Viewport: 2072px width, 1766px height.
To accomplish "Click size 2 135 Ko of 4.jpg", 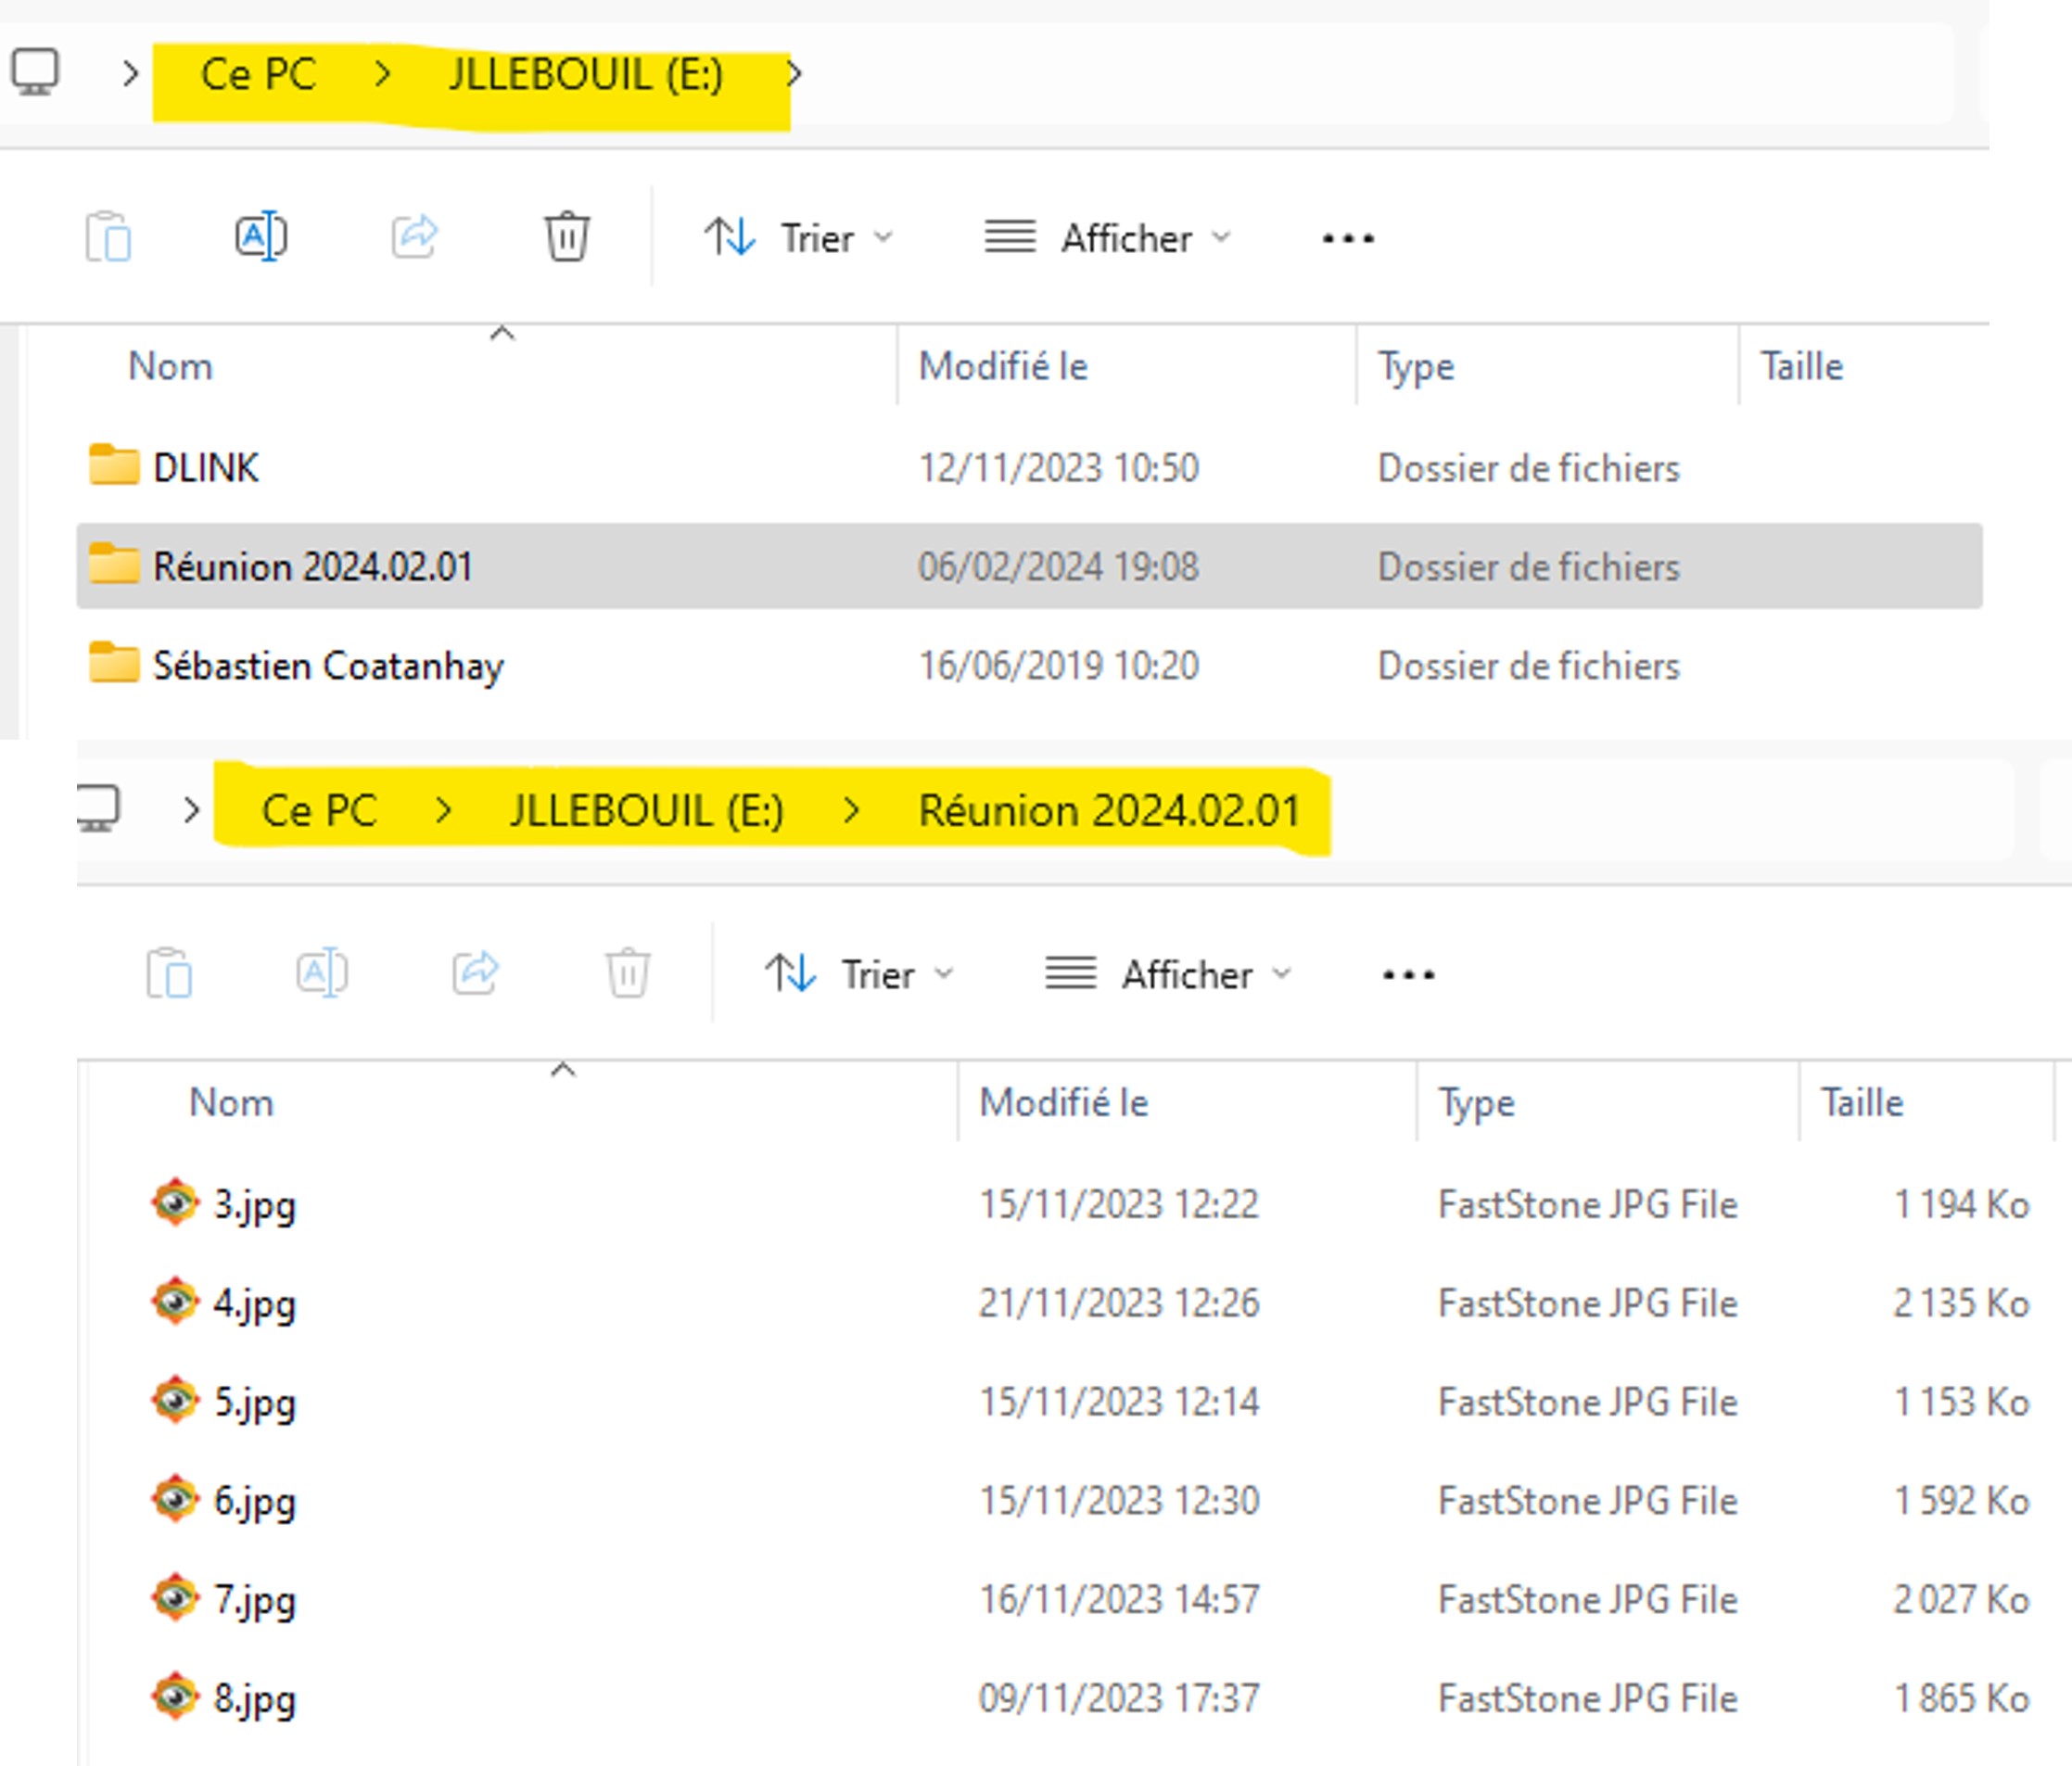I will 1961,1303.
